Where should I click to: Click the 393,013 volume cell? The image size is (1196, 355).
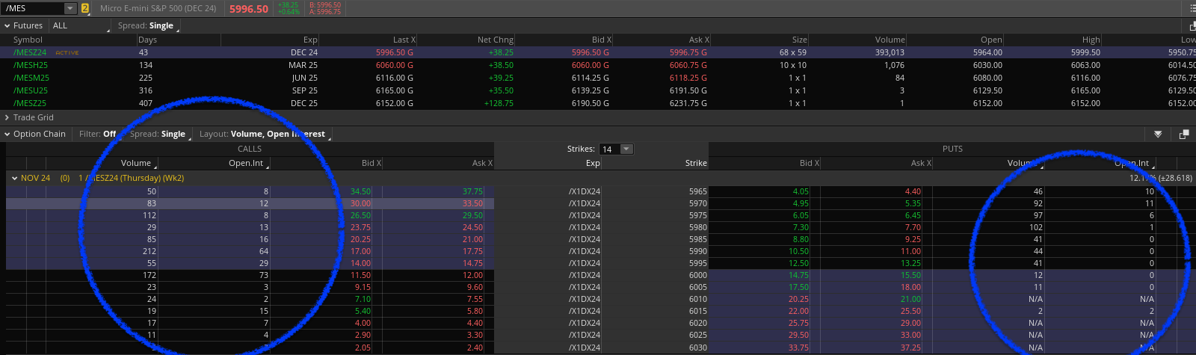coord(890,52)
